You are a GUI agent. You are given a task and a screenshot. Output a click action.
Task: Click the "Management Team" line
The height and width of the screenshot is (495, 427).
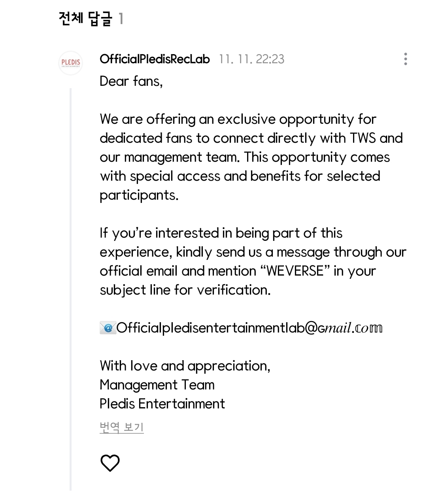tap(157, 385)
